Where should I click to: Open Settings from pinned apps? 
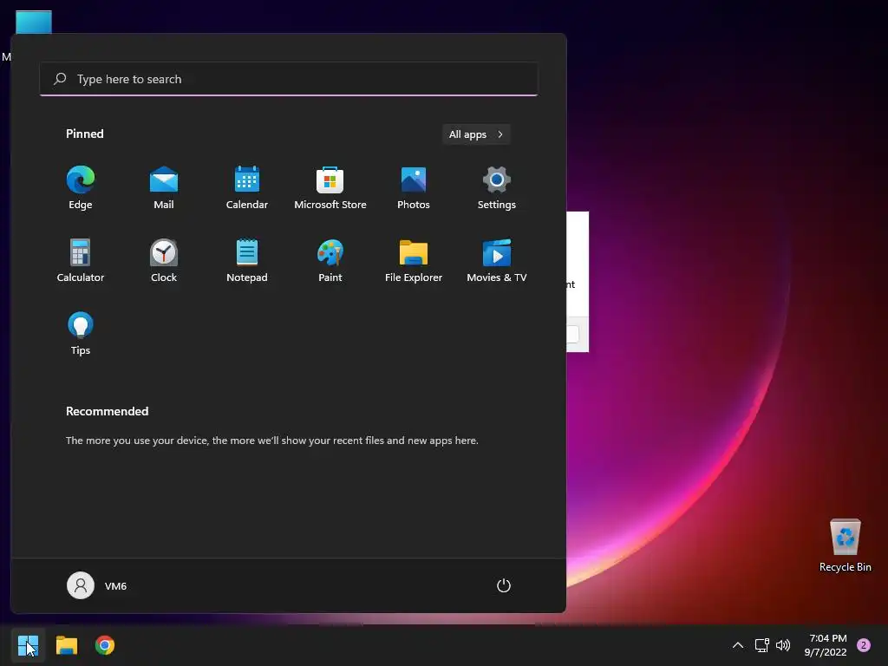497,188
